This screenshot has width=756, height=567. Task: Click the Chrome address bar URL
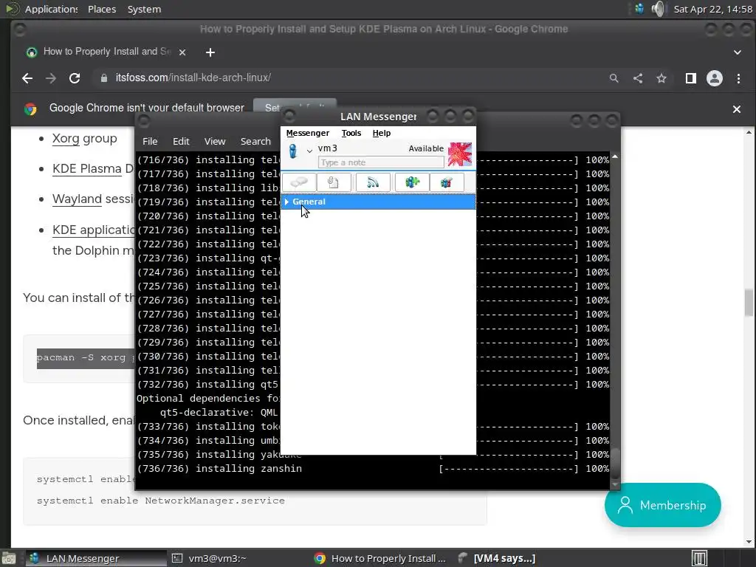pos(193,78)
